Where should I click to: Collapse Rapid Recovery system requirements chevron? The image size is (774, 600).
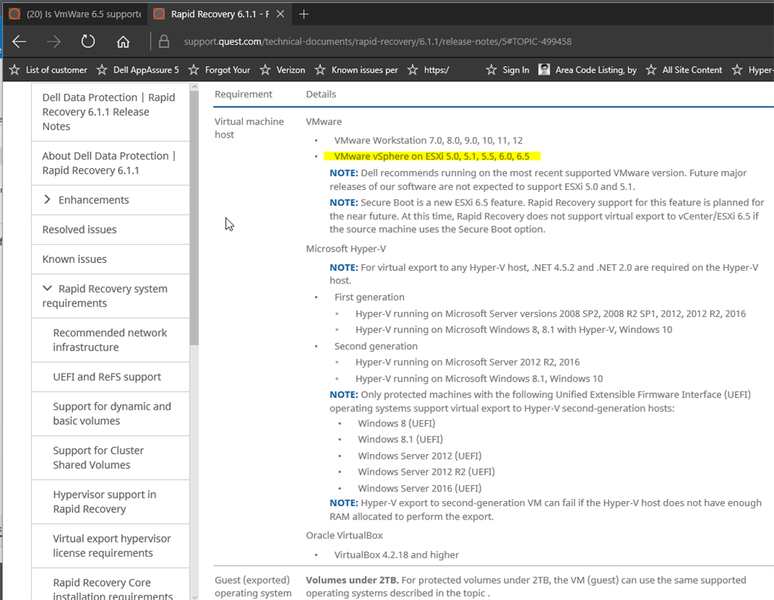coord(48,288)
